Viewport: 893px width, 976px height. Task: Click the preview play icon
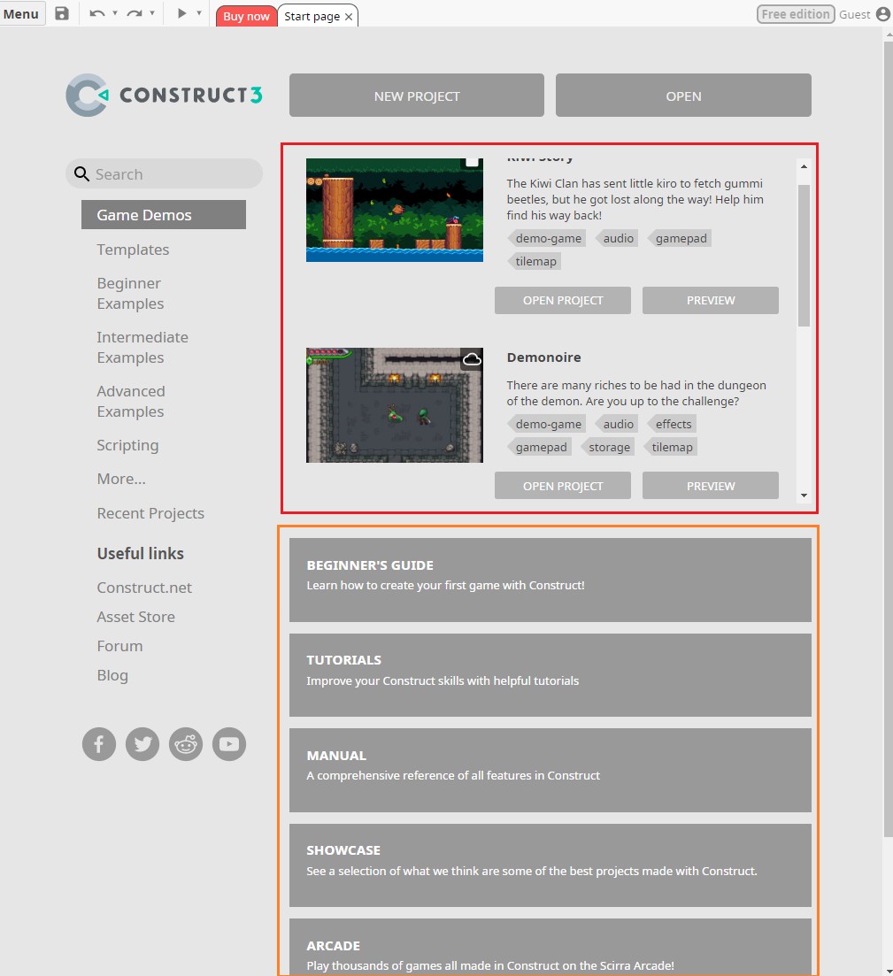(x=181, y=13)
